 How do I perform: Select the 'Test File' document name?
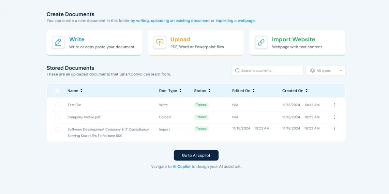point(74,105)
